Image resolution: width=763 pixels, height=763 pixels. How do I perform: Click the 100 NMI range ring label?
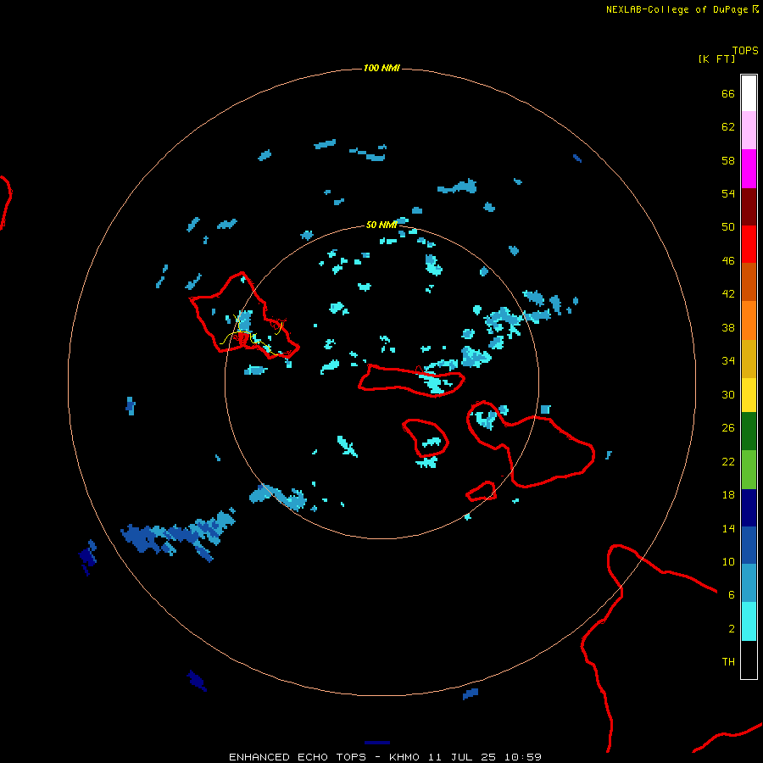coord(381,68)
